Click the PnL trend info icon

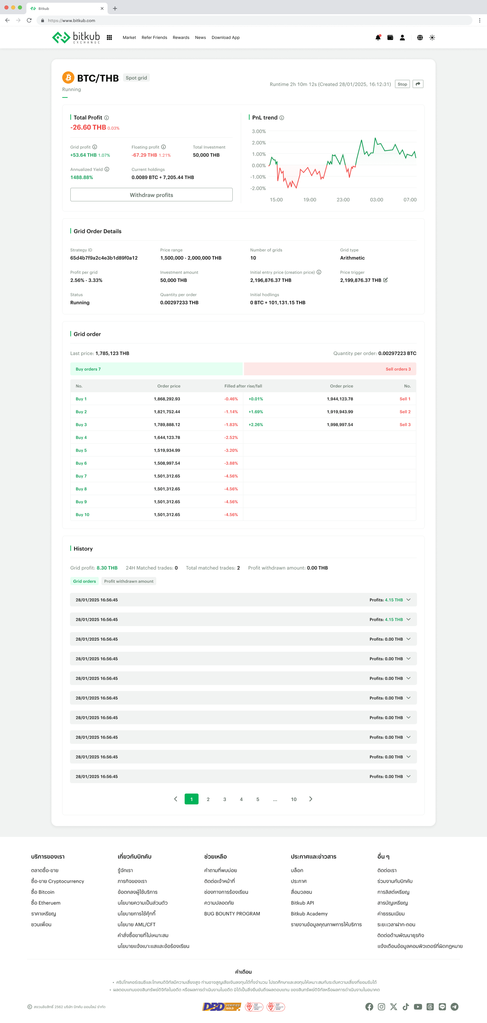[281, 117]
